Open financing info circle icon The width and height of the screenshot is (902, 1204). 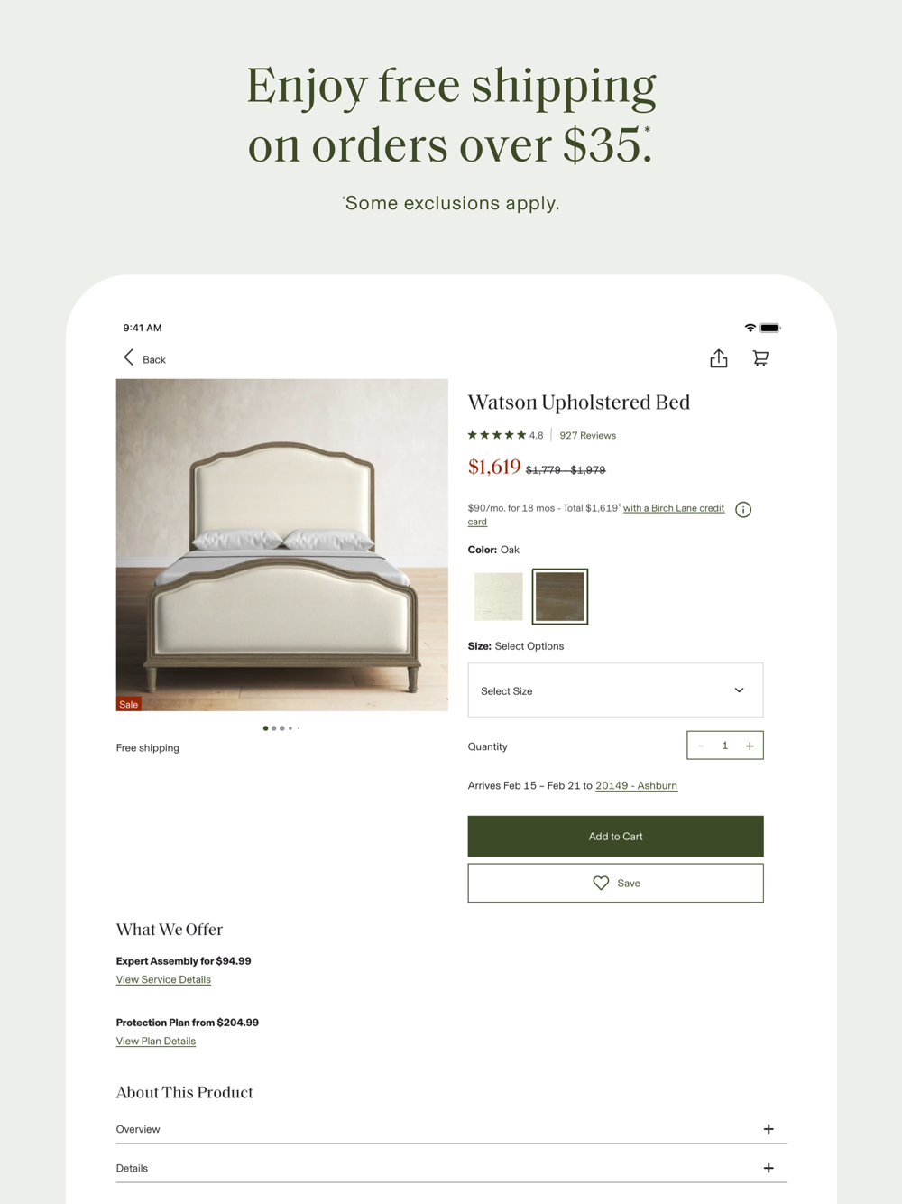click(743, 510)
